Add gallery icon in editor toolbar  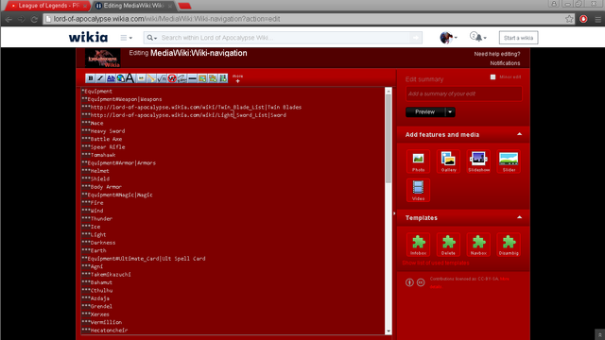(213, 78)
